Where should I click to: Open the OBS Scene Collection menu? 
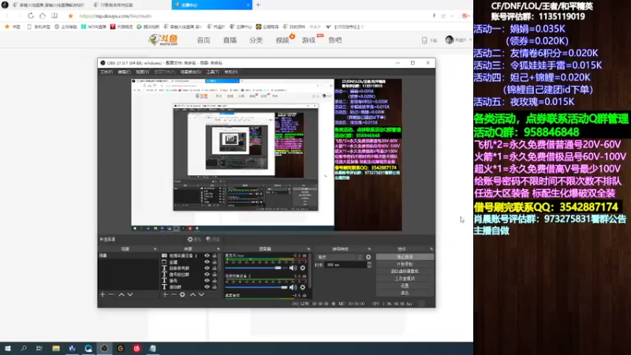190,72
